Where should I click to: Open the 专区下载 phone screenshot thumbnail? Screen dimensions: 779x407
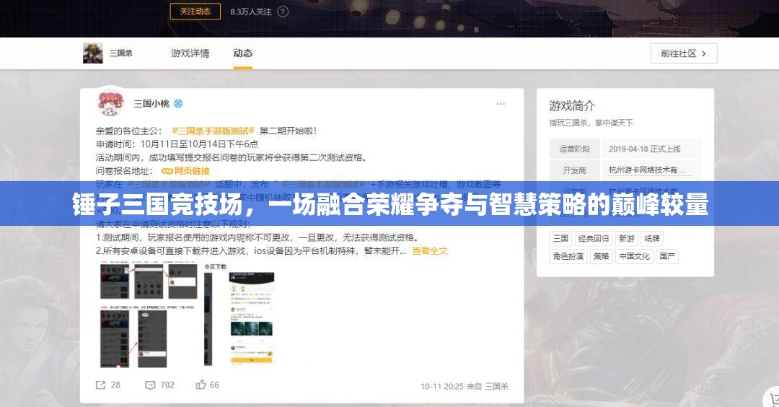(252, 318)
